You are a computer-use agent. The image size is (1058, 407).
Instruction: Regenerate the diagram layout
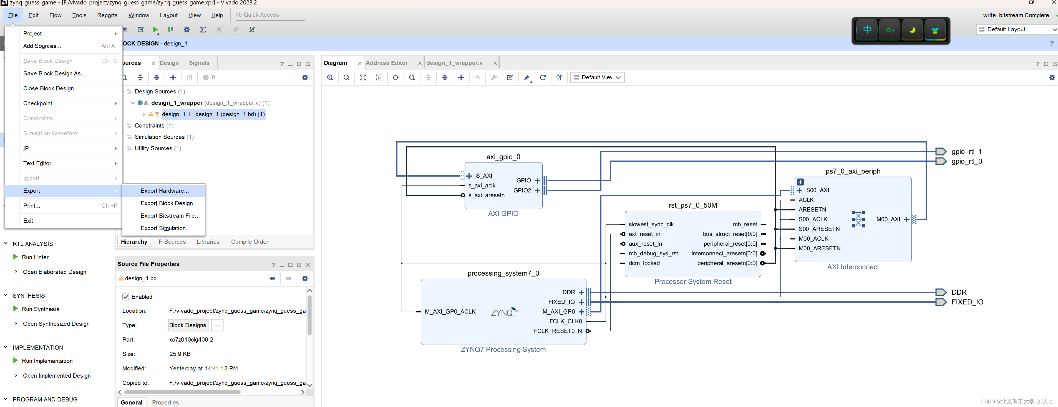coord(543,78)
